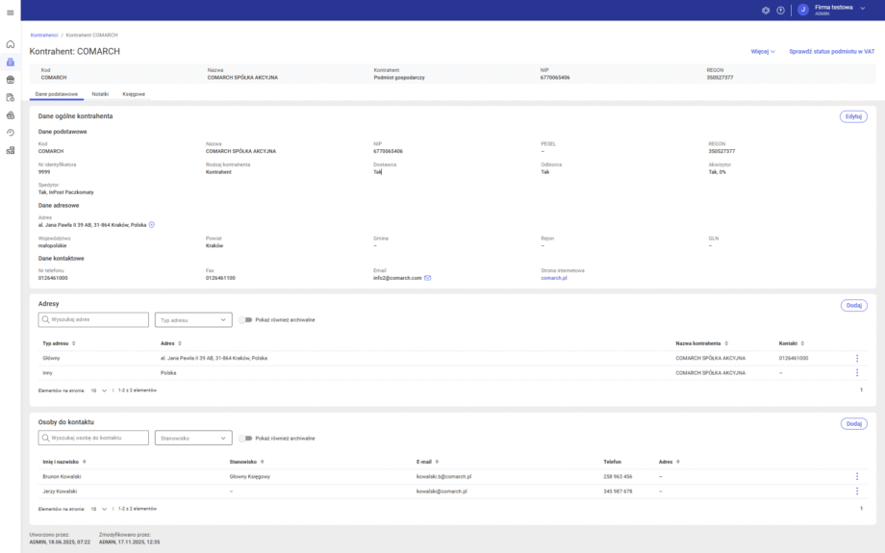
Task: Click the Edytuj button
Action: click(852, 115)
